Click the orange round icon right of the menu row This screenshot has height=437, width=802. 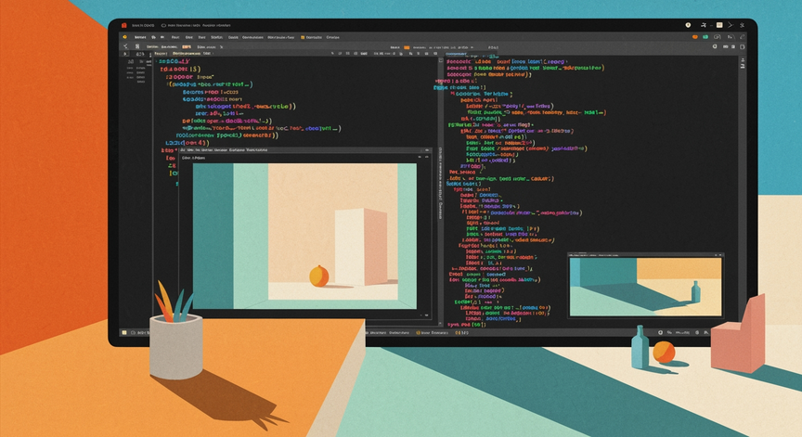click(694, 37)
